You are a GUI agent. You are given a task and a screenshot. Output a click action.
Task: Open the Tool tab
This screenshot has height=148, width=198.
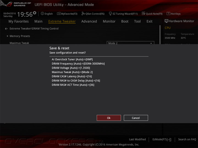point(137,21)
